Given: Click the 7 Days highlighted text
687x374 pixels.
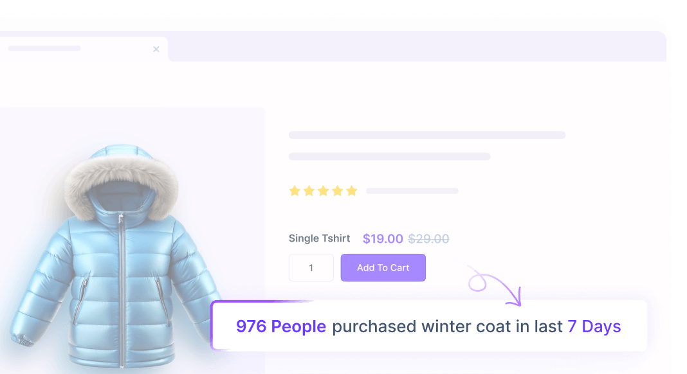Looking at the screenshot, I should [594, 326].
